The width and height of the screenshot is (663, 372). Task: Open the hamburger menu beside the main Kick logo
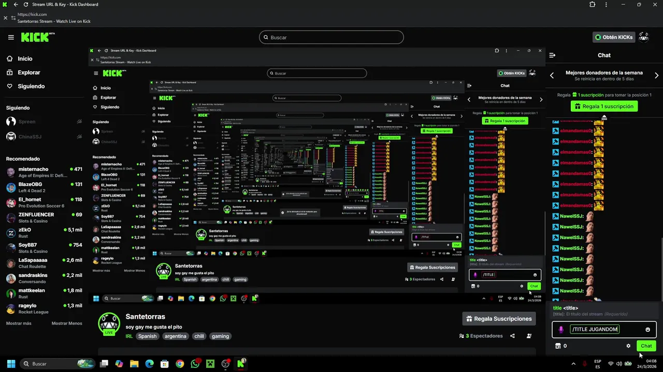(11, 37)
